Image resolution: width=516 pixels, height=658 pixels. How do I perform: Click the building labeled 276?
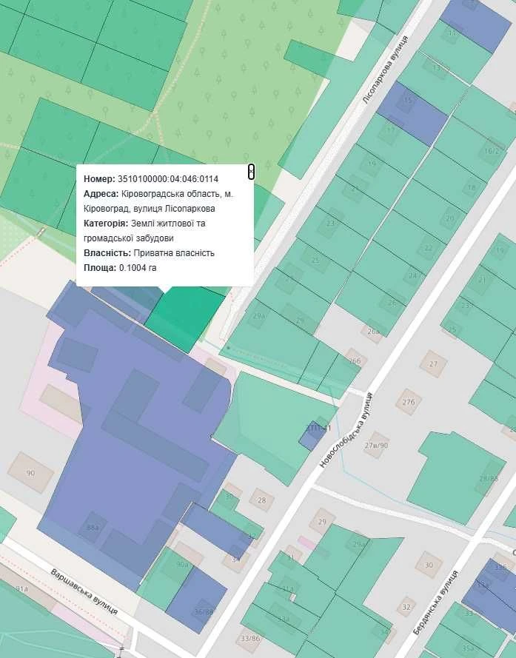point(409,402)
